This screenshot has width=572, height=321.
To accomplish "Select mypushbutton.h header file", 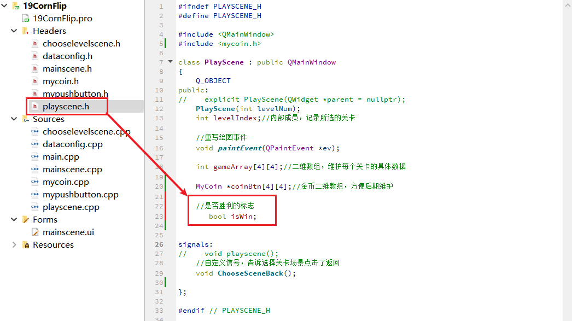I will (x=75, y=94).
